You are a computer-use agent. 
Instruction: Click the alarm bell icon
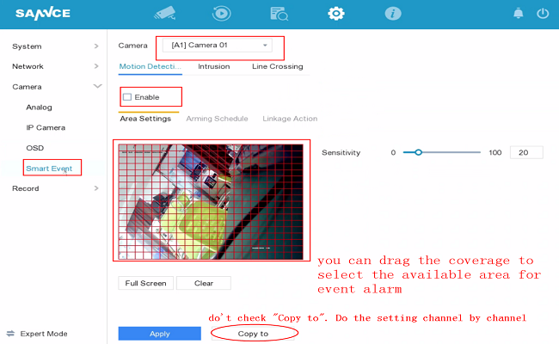coord(519,14)
